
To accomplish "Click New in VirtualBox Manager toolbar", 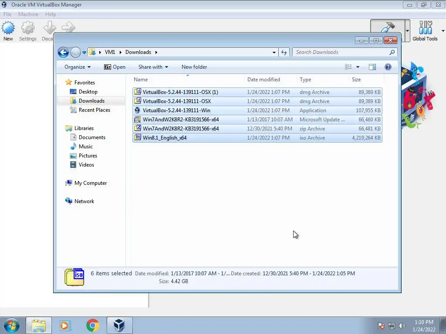I will pos(8,31).
